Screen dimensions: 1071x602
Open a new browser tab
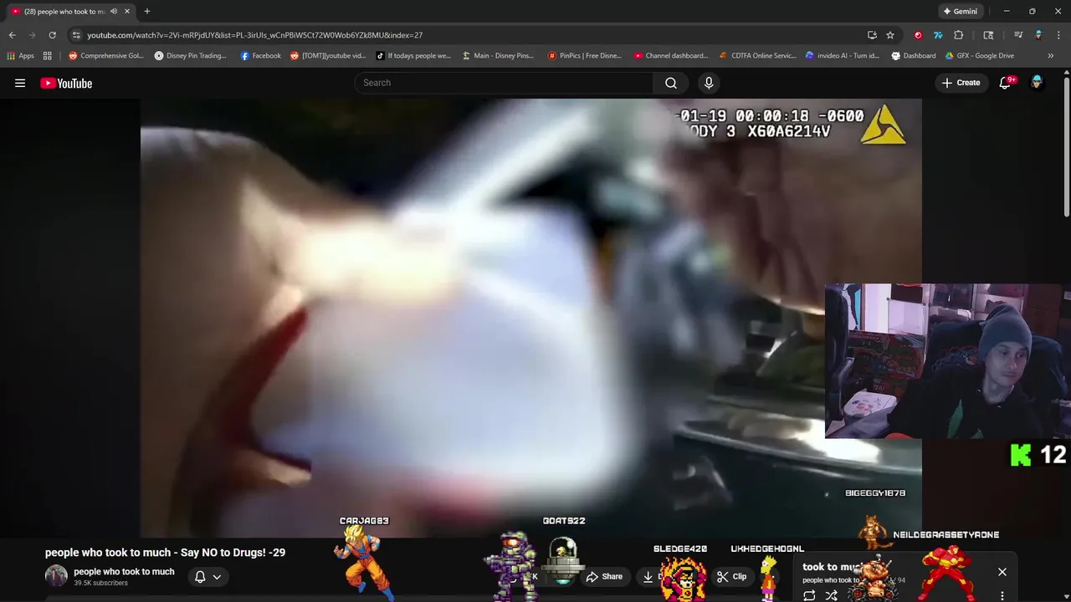[x=146, y=11]
